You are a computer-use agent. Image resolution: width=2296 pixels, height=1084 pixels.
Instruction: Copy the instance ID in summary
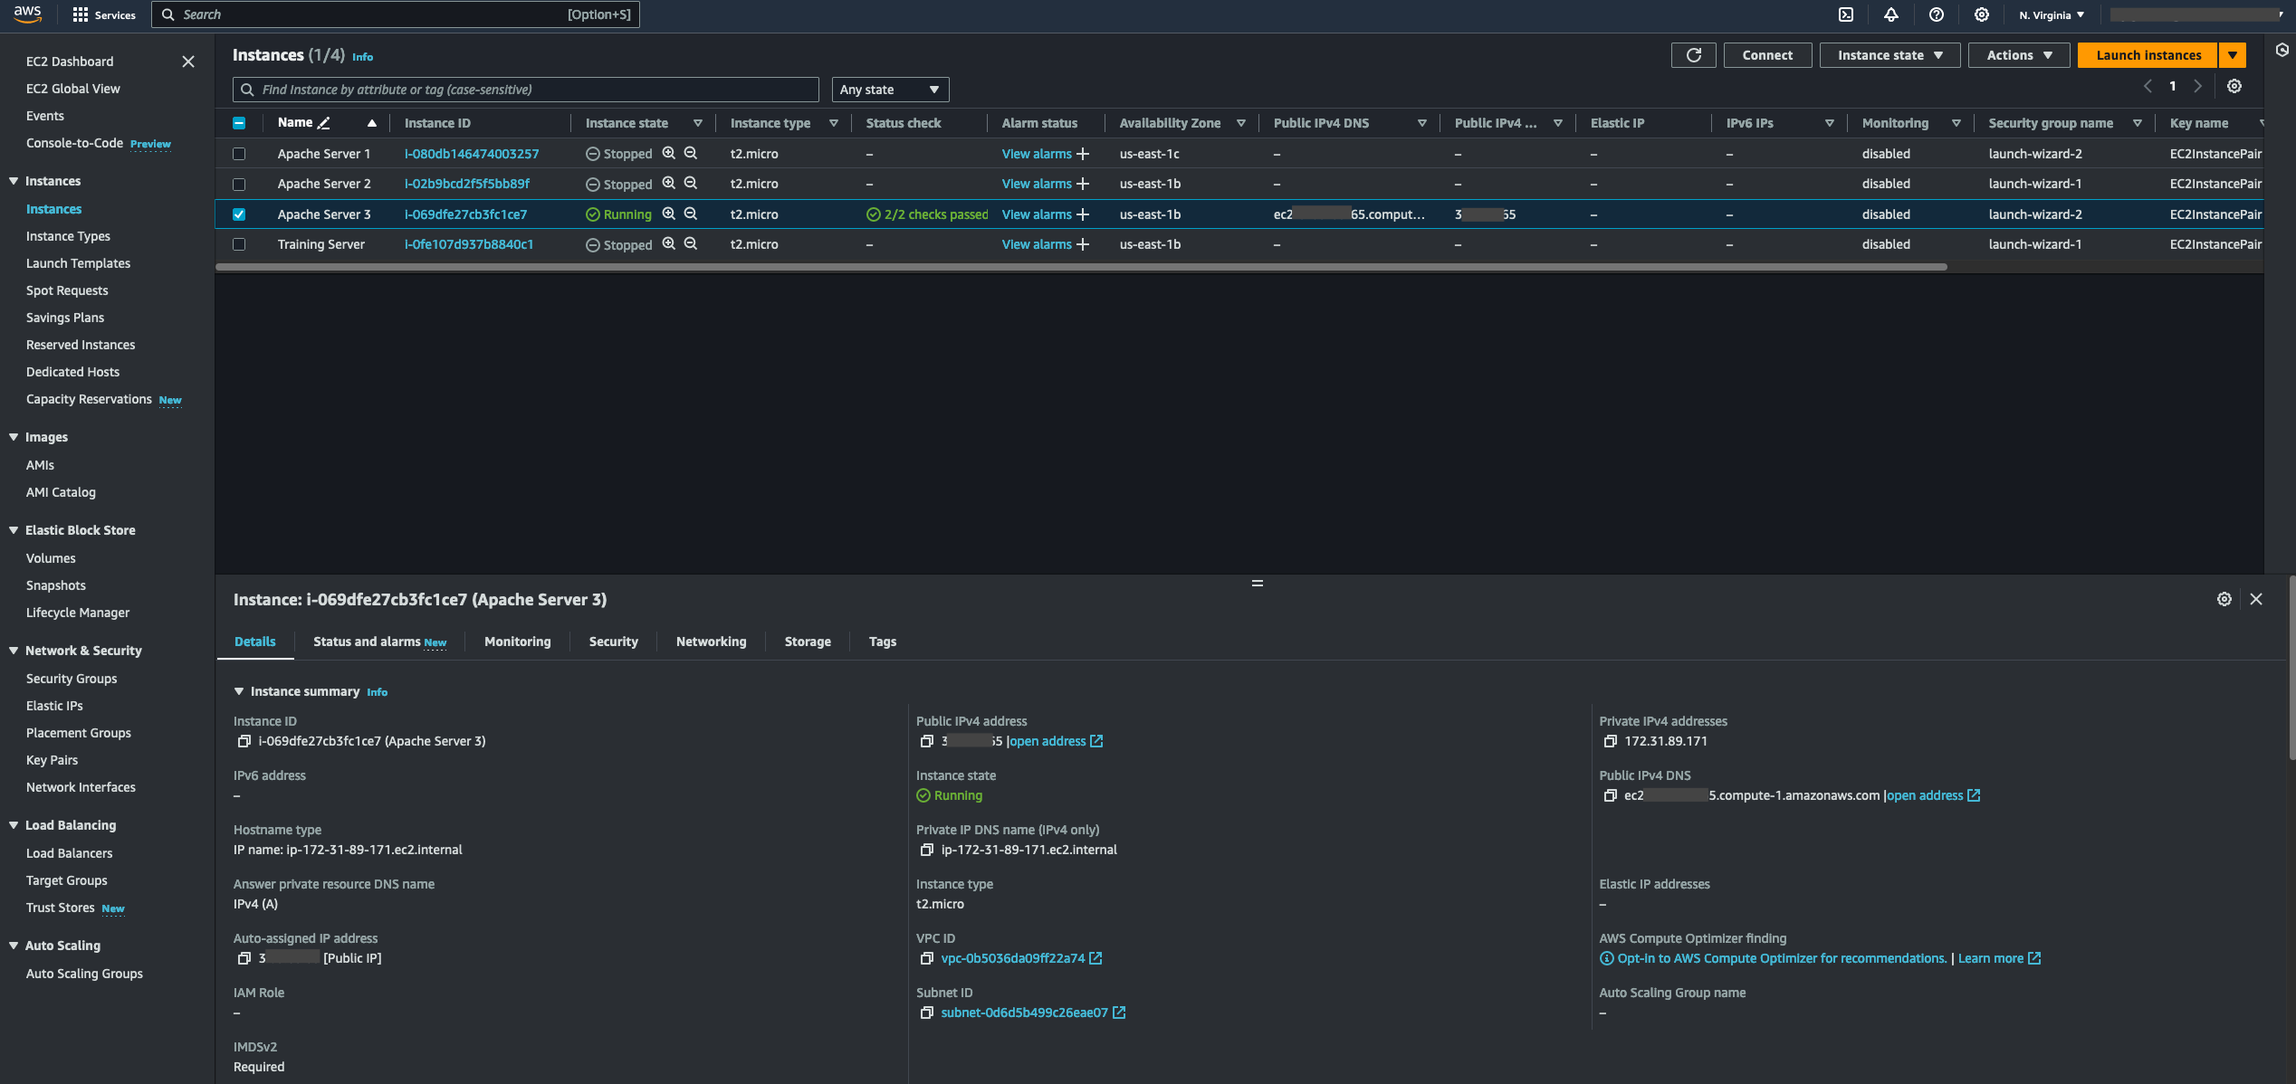(244, 741)
